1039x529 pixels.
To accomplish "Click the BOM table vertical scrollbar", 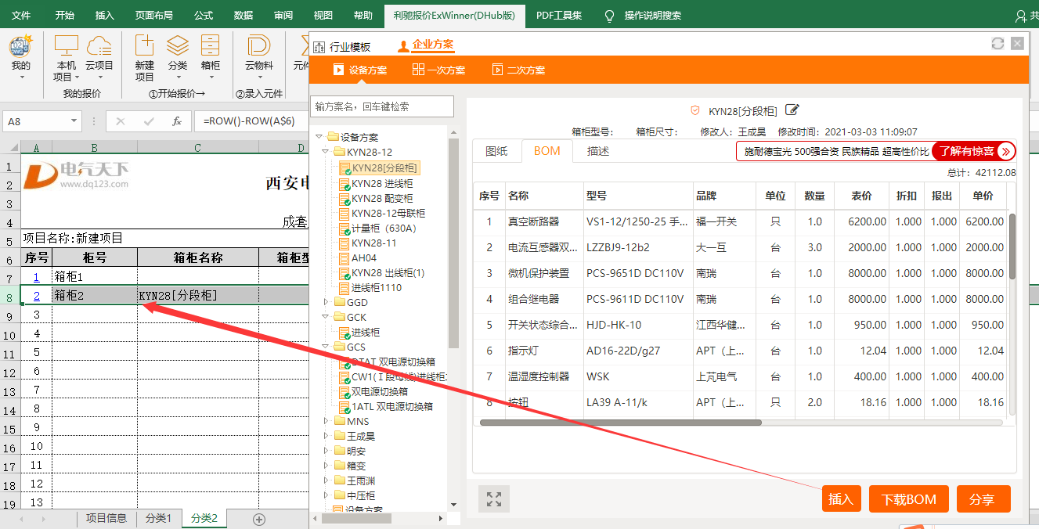I will pyautogui.click(x=1012, y=246).
